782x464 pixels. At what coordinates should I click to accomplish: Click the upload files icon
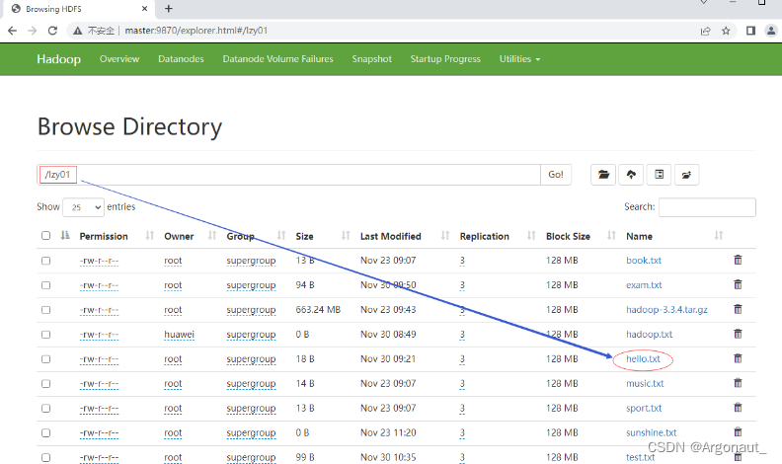click(631, 175)
